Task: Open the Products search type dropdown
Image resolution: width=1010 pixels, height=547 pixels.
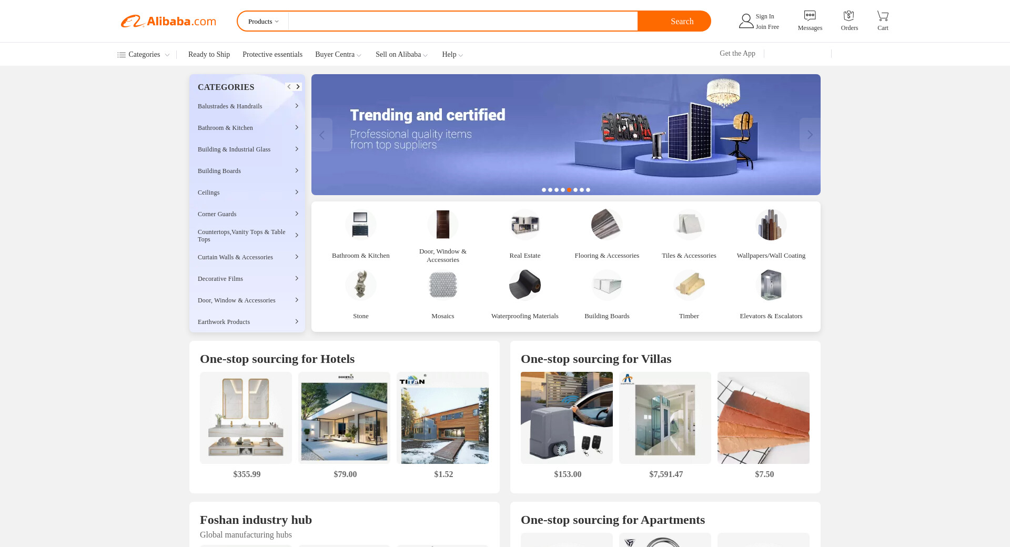Action: click(x=264, y=22)
